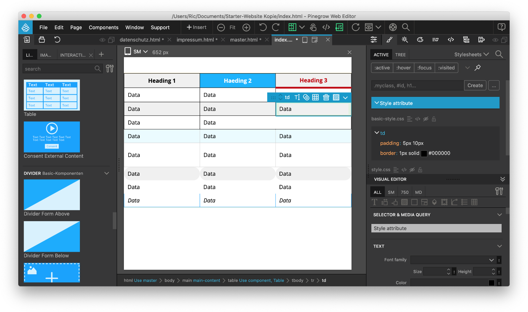
Task: Open the page code editor icon
Action: (326, 27)
